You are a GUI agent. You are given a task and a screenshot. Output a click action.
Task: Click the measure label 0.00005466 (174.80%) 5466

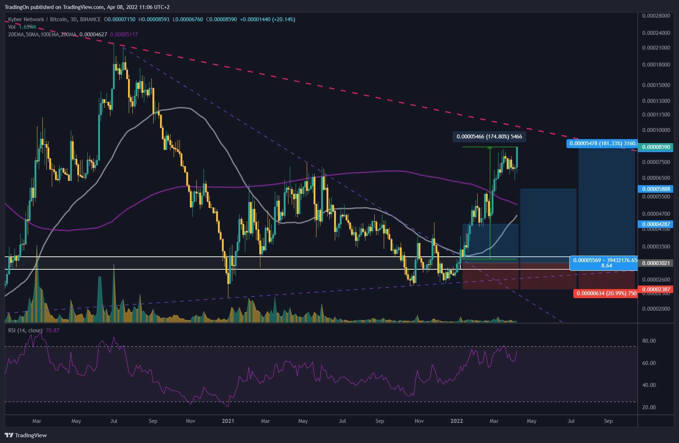click(x=489, y=137)
